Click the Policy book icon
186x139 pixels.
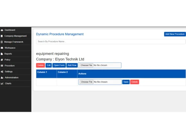2,60
